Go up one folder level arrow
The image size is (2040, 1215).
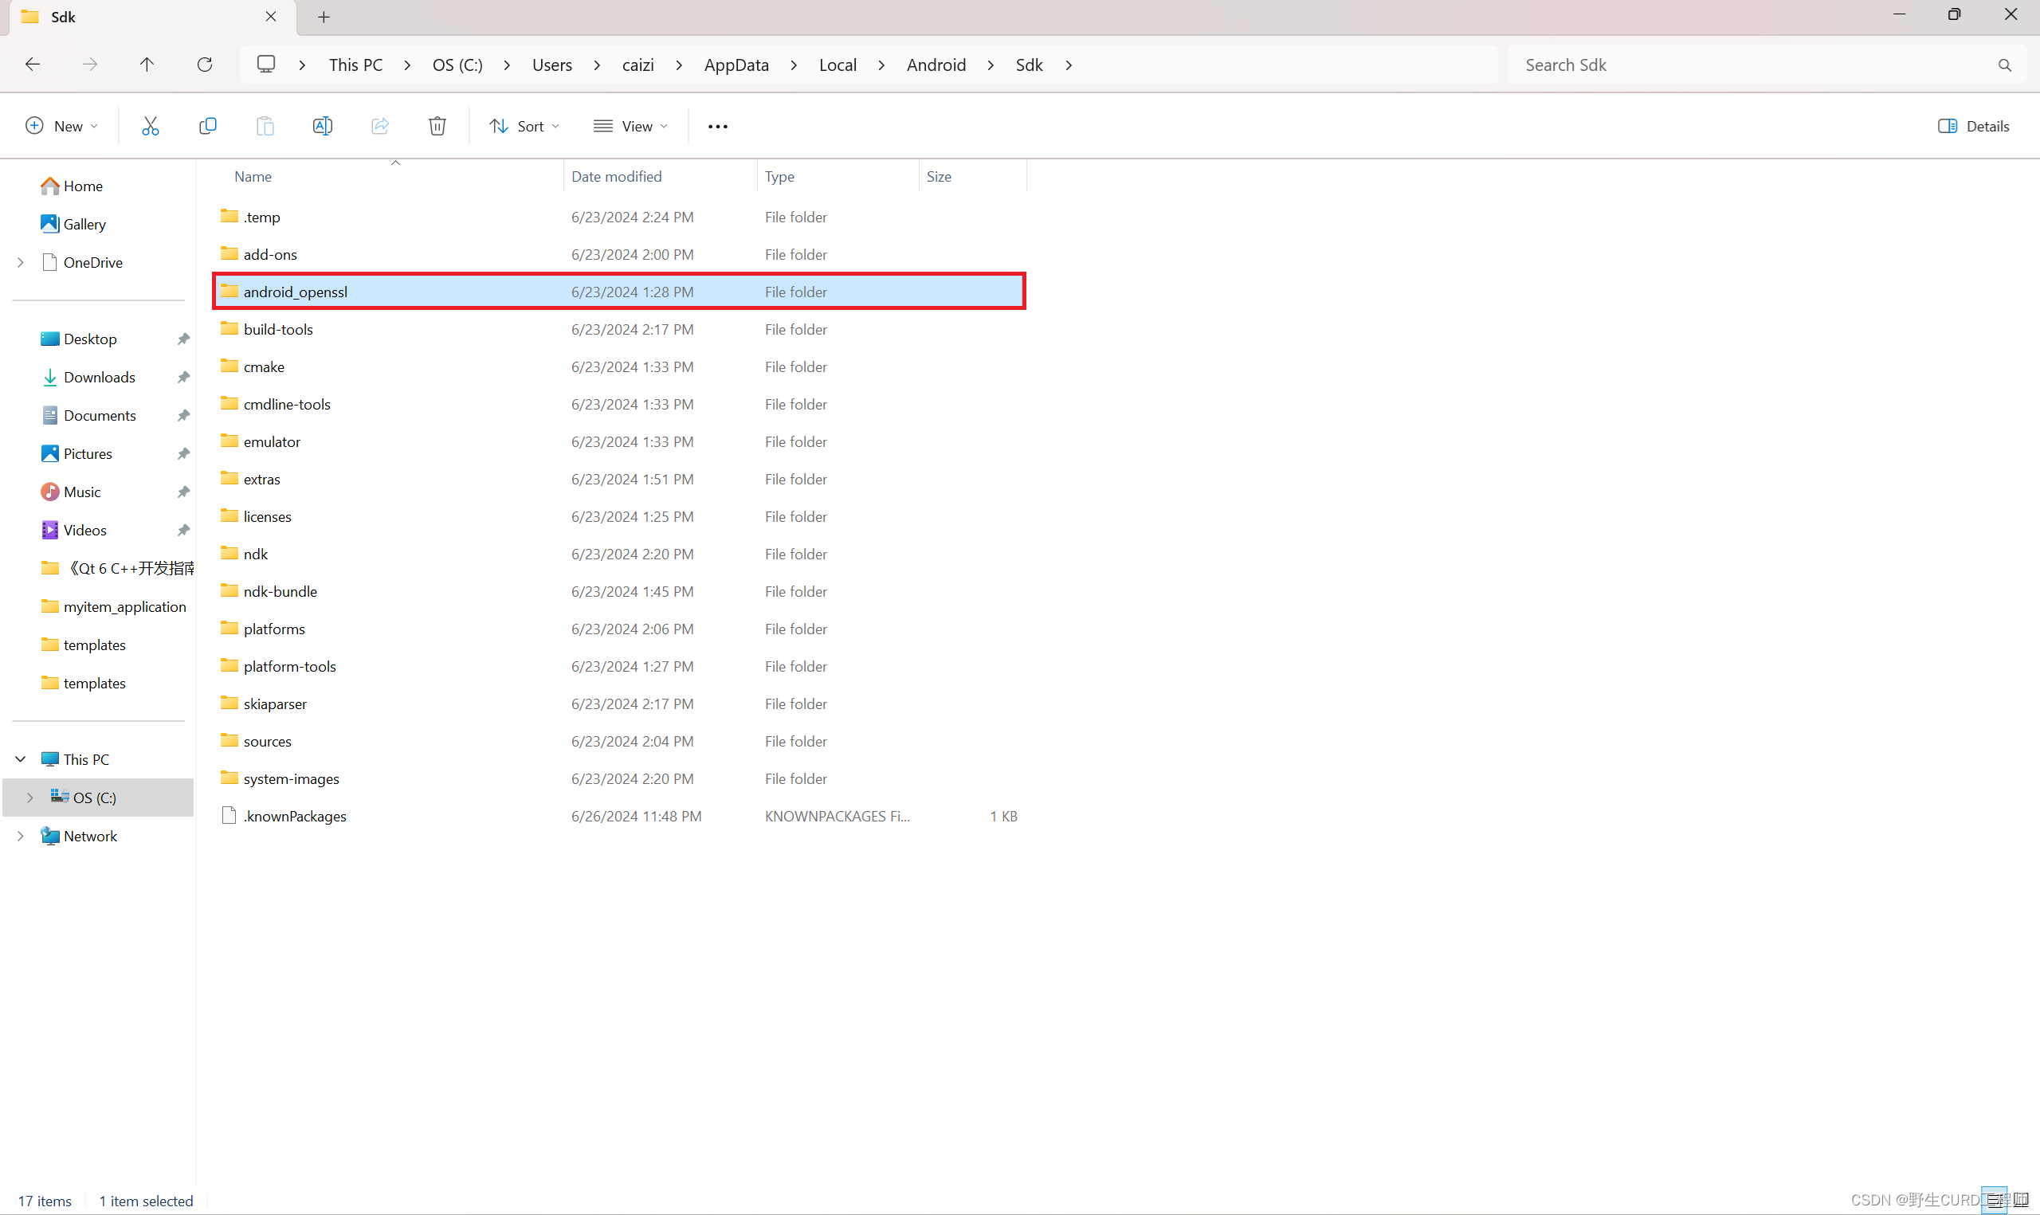(147, 64)
